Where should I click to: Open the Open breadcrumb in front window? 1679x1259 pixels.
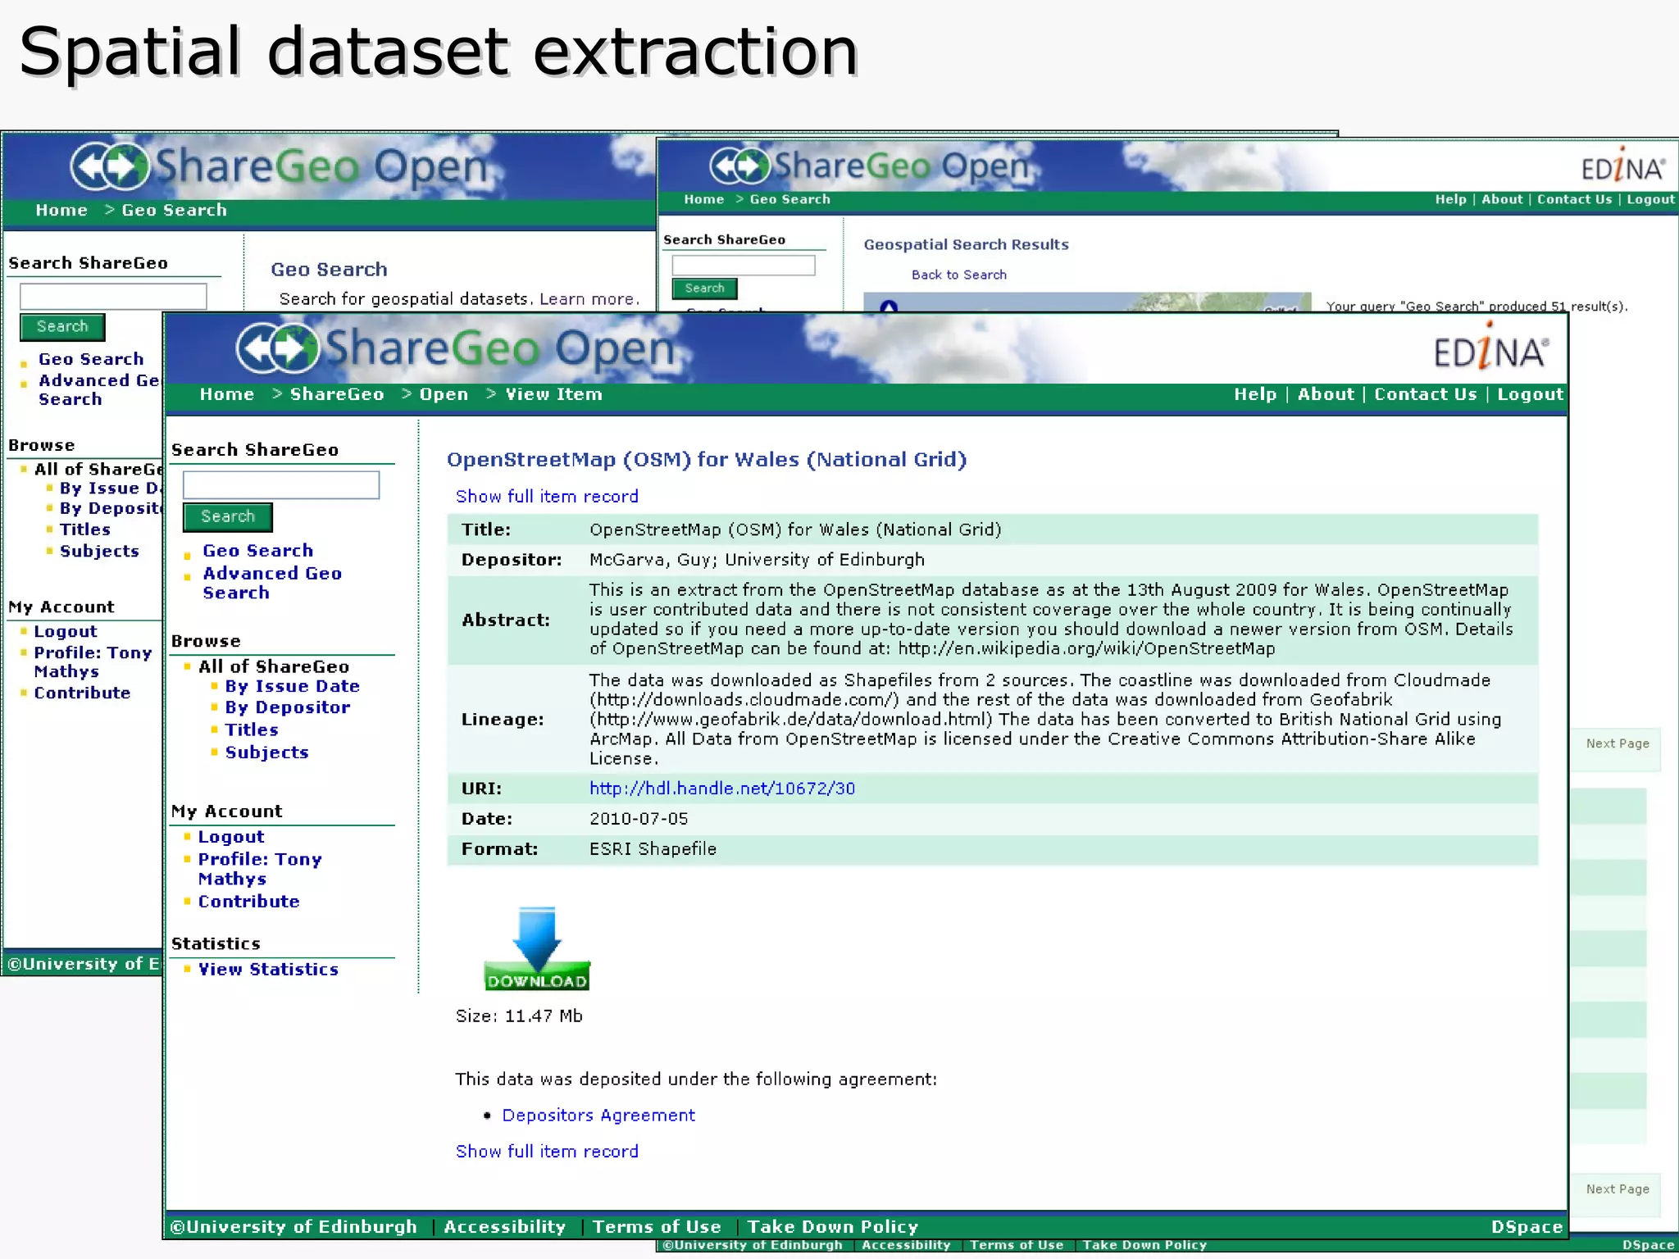click(444, 394)
